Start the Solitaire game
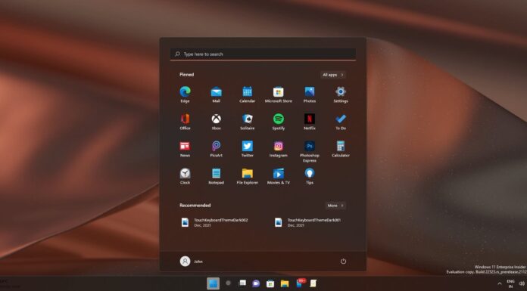 pos(248,121)
